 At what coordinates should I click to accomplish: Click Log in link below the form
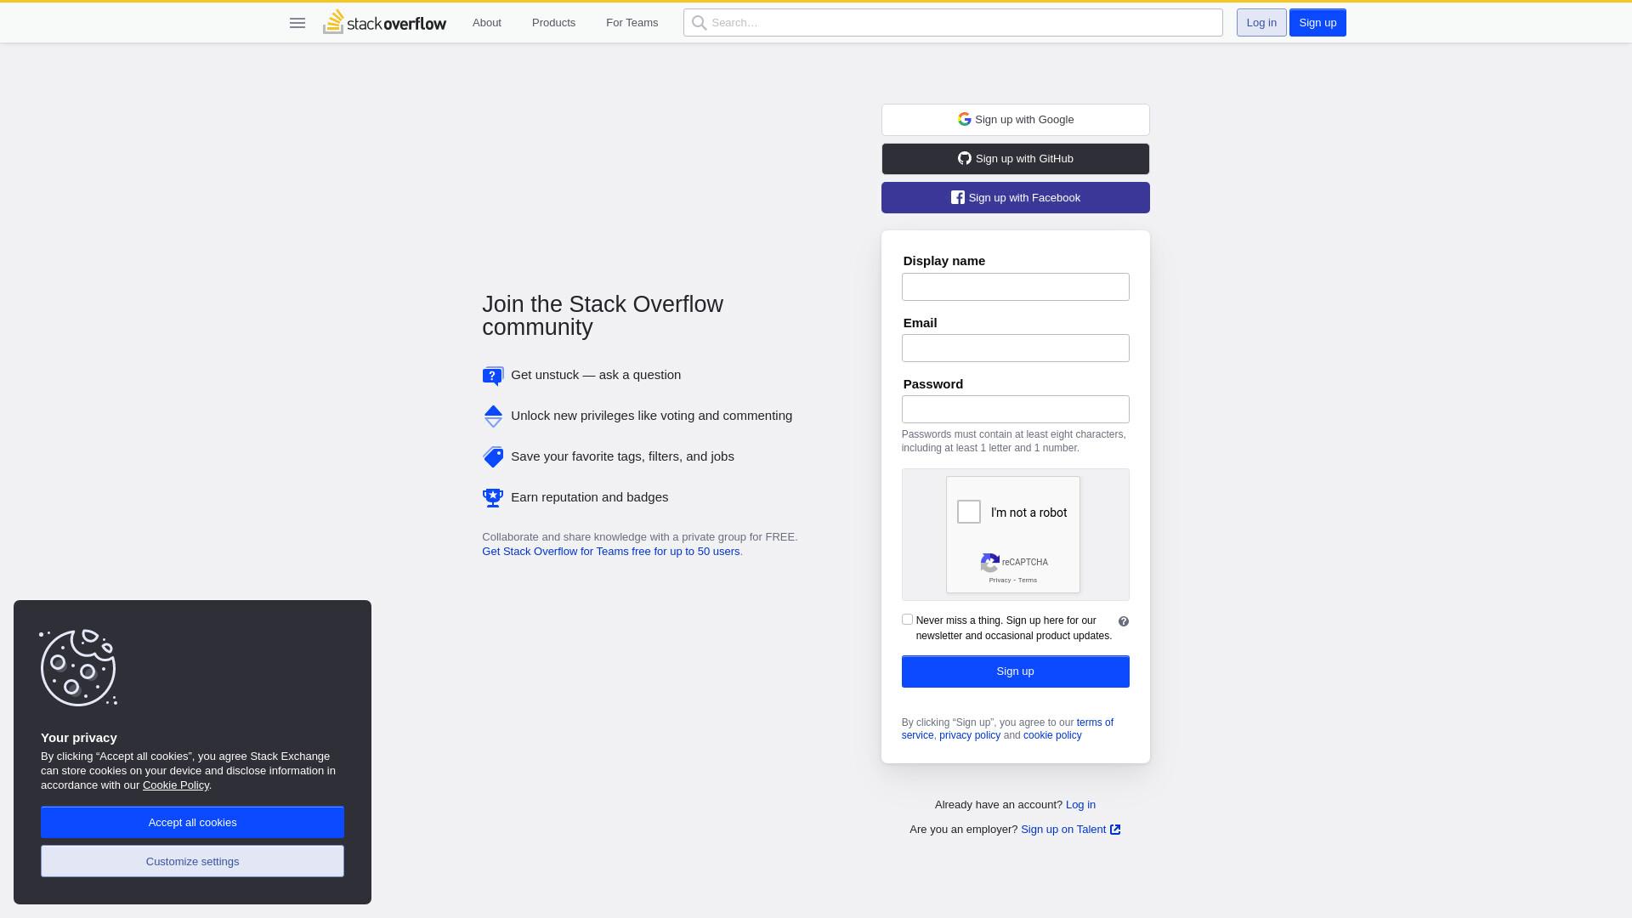1080,805
